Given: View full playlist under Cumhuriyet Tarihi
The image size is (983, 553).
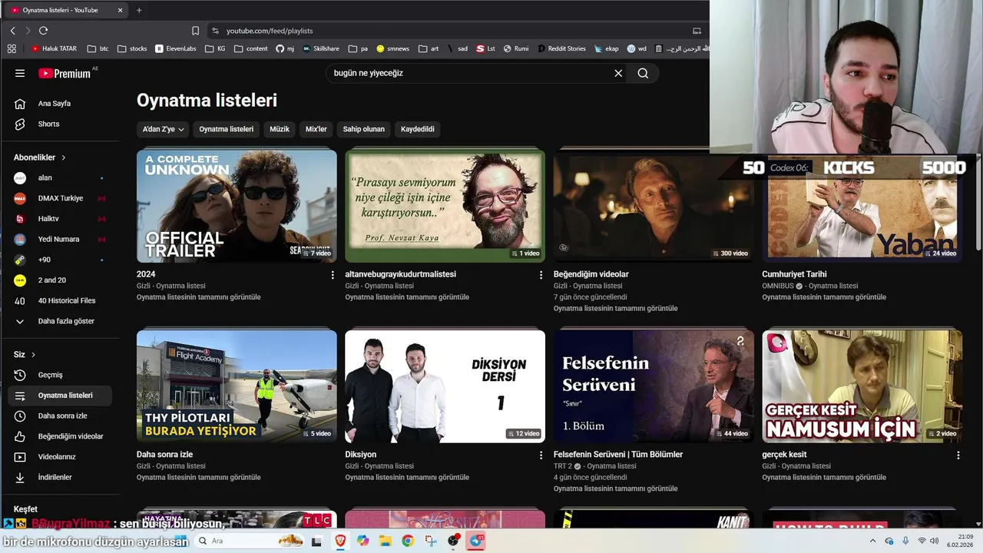Looking at the screenshot, I should pos(824,297).
